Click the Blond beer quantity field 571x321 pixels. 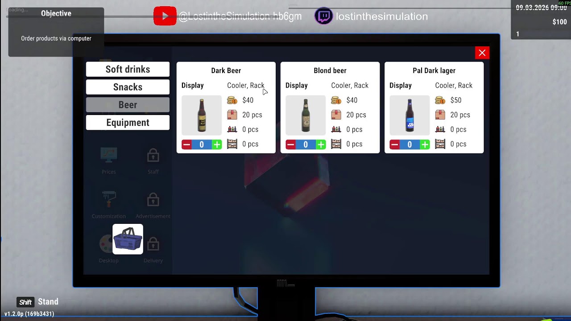coord(306,144)
